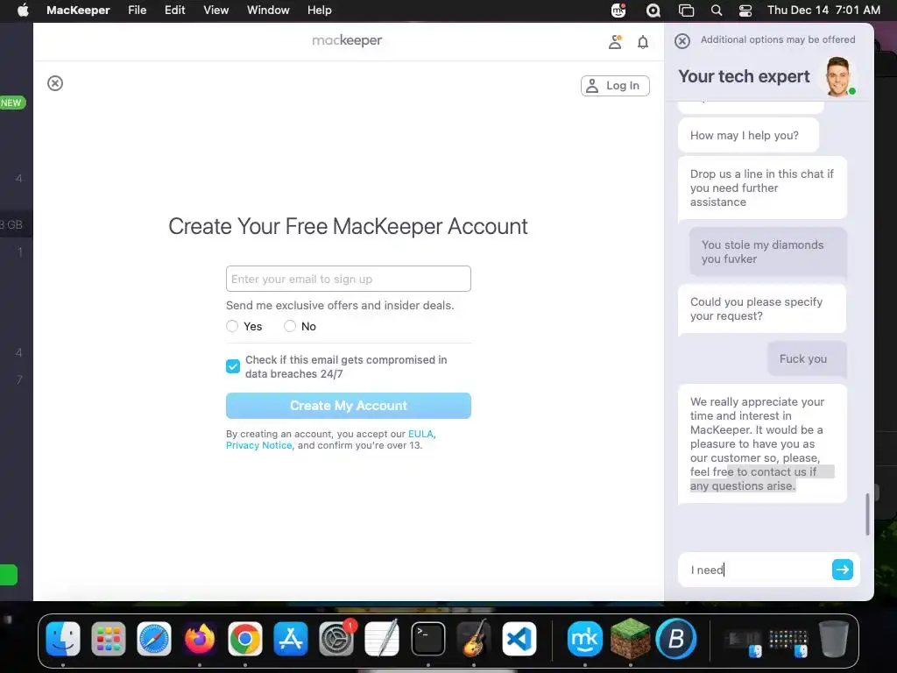Click the Log In button

(615, 86)
